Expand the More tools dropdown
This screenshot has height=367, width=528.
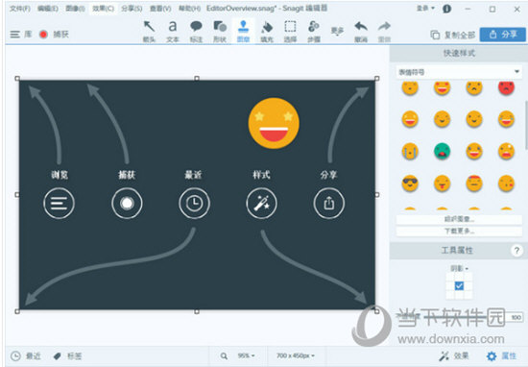pos(337,32)
